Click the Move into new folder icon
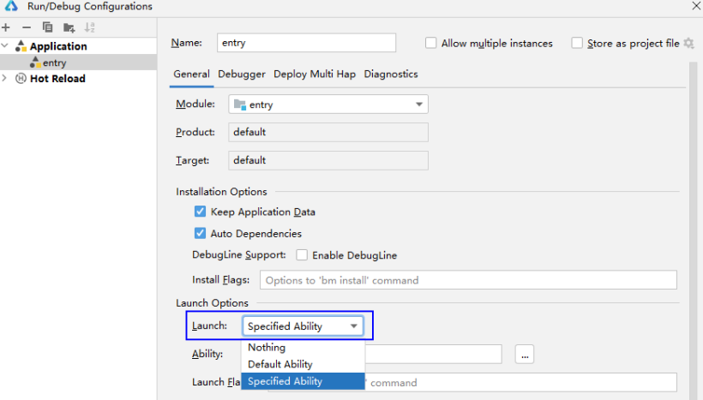The image size is (703, 400). pos(69,27)
